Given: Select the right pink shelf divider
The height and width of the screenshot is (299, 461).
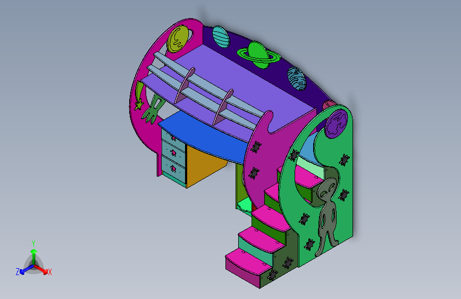Looking at the screenshot, I should tap(223, 107).
